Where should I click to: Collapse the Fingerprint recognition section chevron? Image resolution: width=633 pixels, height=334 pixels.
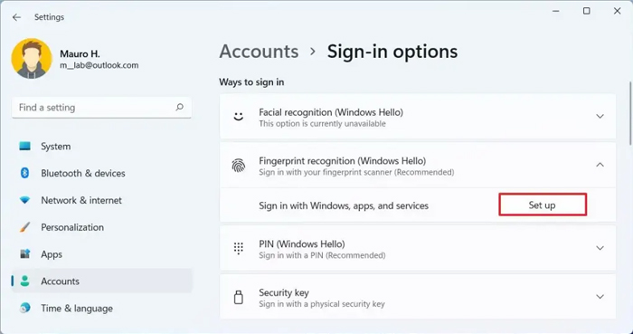[600, 165]
